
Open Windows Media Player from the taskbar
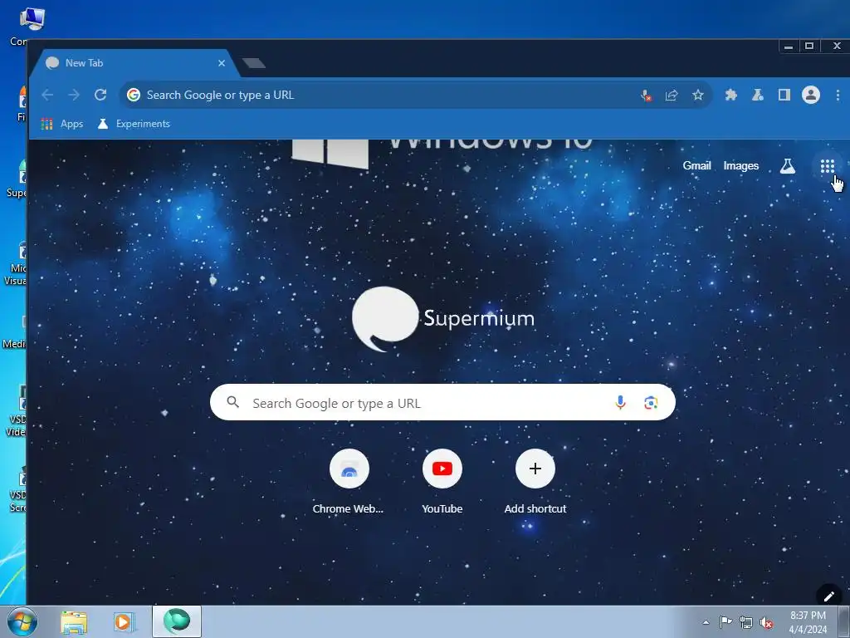(x=124, y=621)
